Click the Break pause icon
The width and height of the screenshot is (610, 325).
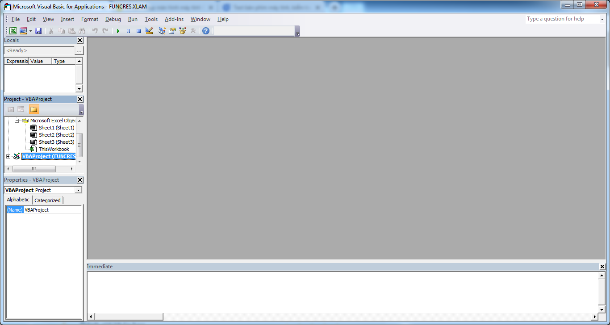(x=128, y=31)
